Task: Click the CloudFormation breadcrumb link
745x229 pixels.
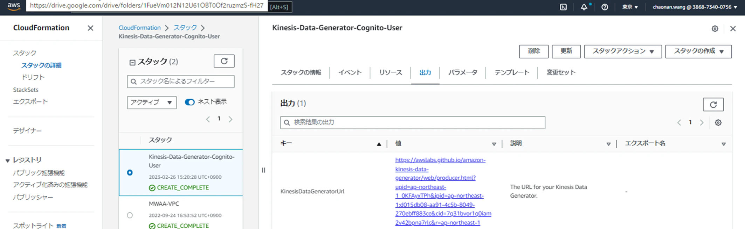Action: [x=139, y=28]
